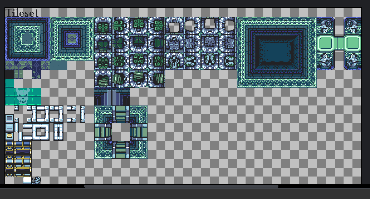370x199 pixels.
Task: Choose the cream-yellow button tile
Action: pos(9,136)
